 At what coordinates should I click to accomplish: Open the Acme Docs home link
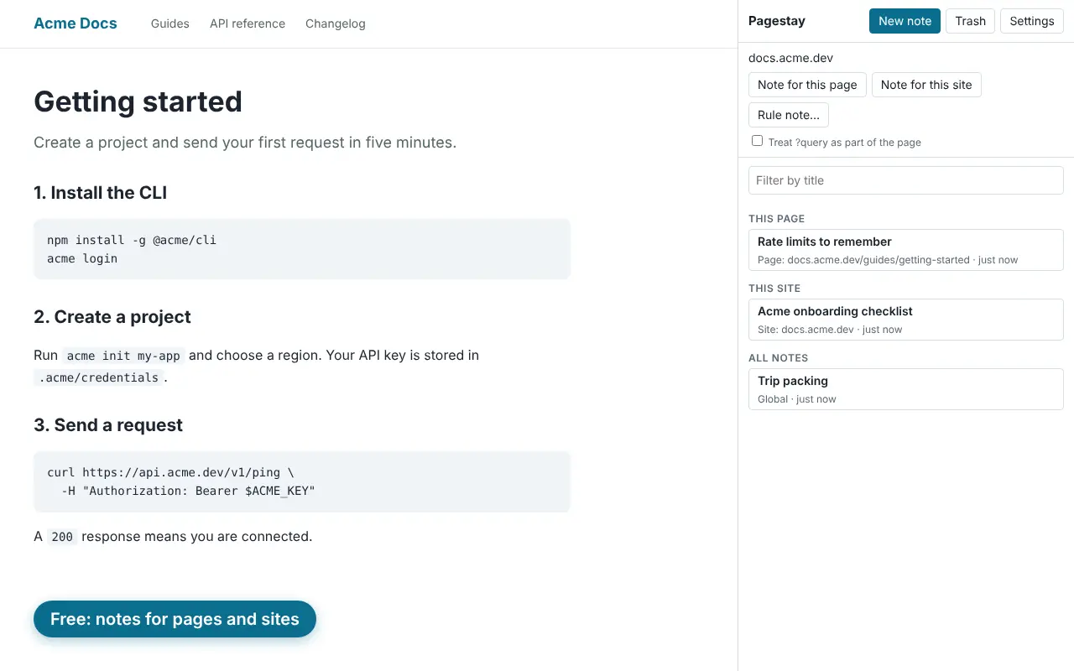(76, 23)
